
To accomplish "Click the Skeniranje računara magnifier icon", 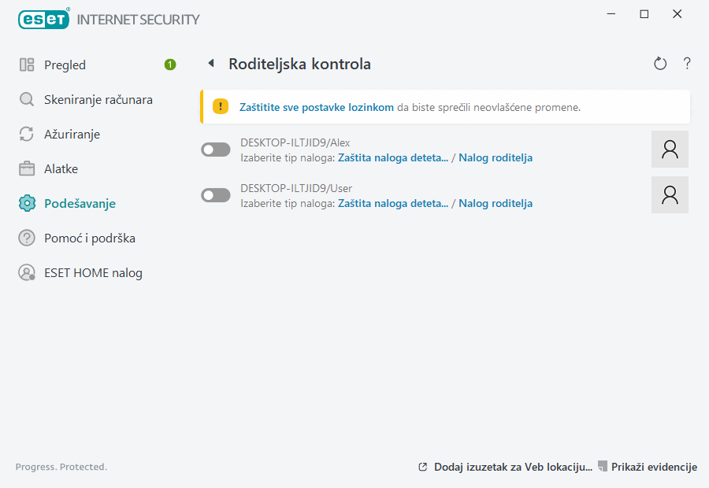I will [x=26, y=99].
